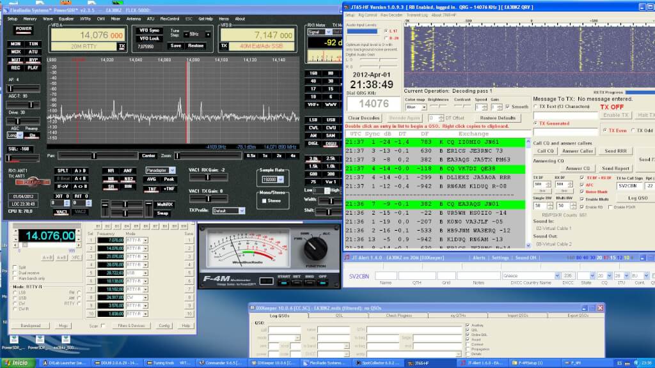The width and height of the screenshot is (655, 368).
Task: Toggle the NB2 noise blanker
Action: tap(128, 179)
